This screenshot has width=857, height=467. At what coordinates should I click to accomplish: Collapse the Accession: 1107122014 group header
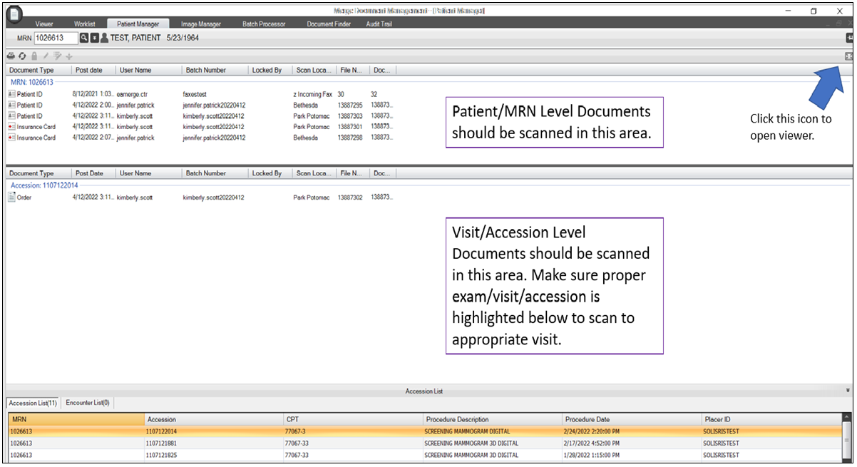pyautogui.click(x=44, y=185)
